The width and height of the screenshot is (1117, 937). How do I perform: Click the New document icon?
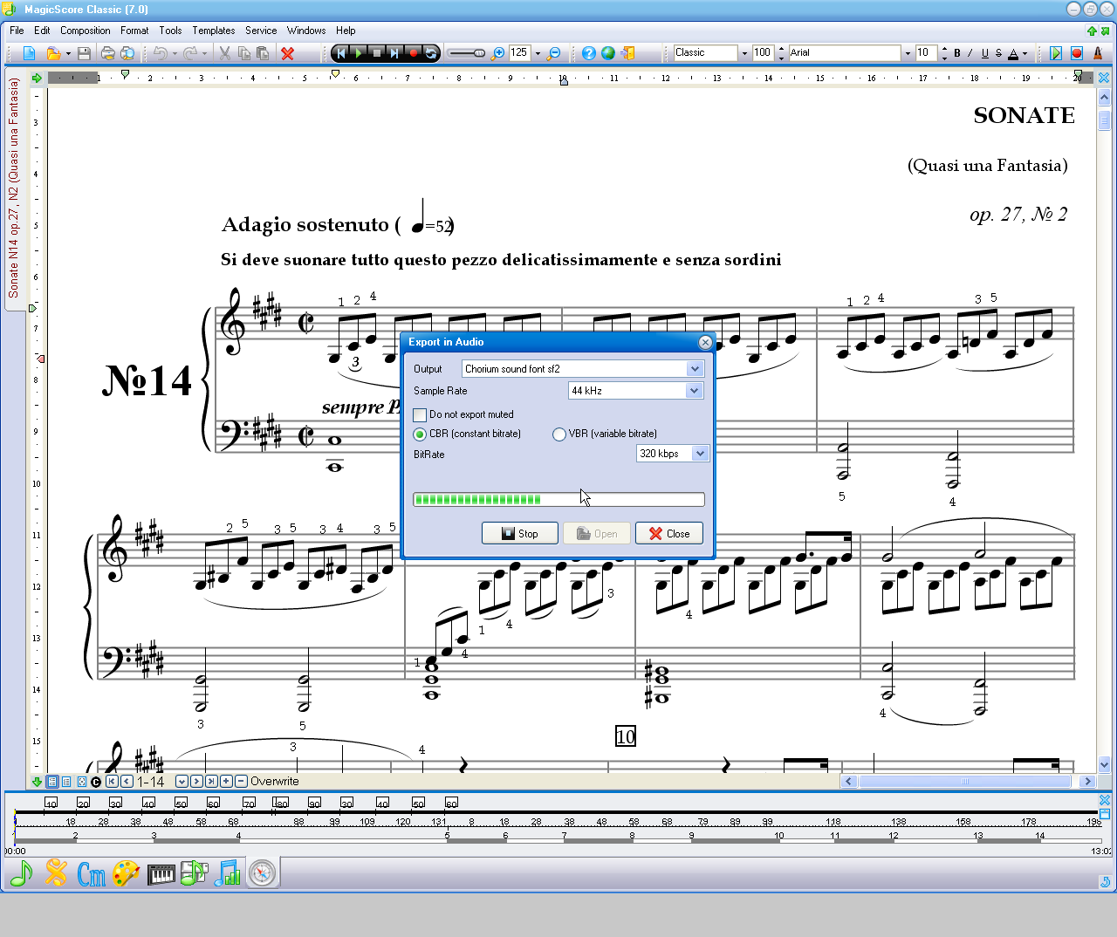[29, 53]
